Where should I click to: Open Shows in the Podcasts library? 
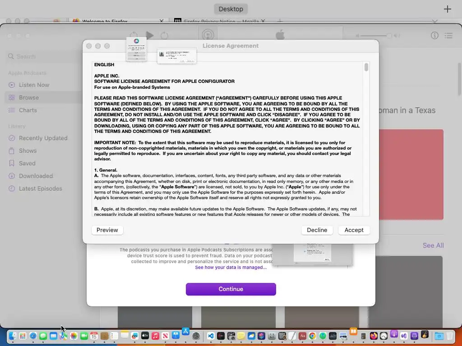point(28,151)
